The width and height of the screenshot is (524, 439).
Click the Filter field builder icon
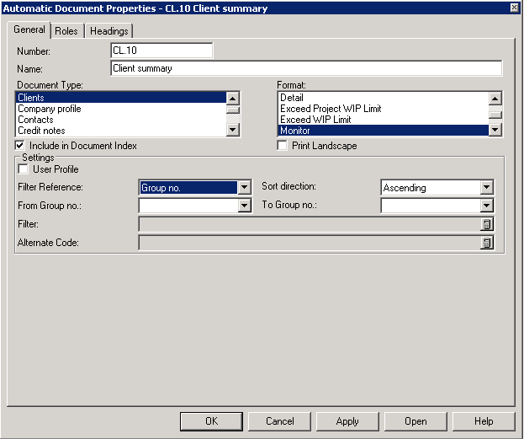486,224
